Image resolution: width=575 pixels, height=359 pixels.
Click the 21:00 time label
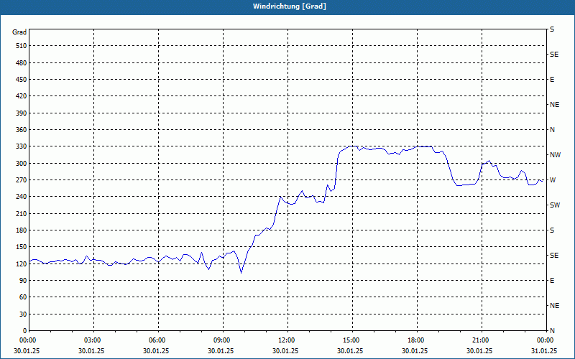pyautogui.click(x=479, y=340)
